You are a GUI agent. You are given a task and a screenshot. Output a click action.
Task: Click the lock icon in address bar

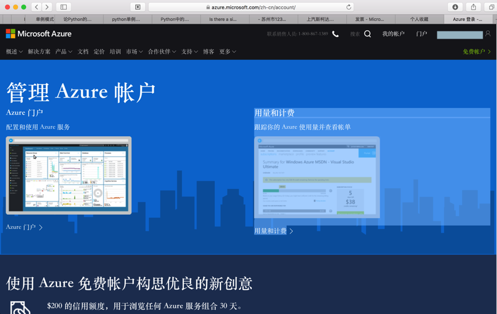[208, 7]
